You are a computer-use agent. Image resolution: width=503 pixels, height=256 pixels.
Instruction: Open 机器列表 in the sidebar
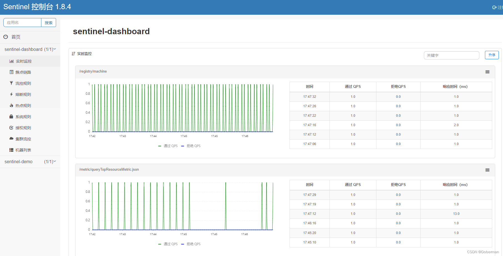click(x=30, y=150)
